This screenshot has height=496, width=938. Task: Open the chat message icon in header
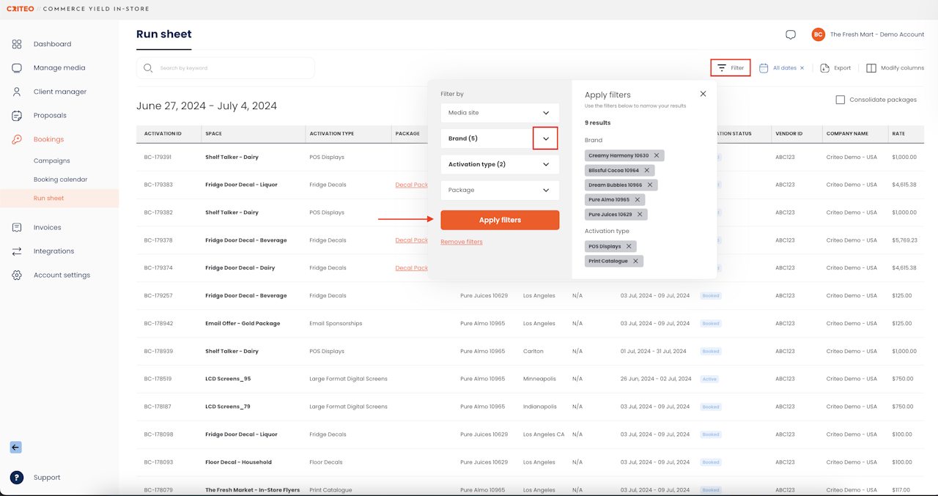[791, 34]
